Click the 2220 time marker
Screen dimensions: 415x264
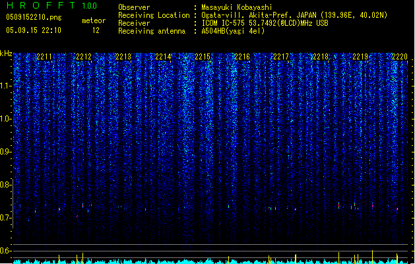(400, 57)
